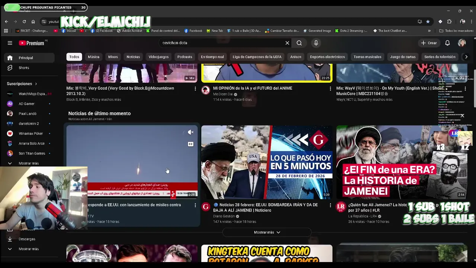Open WatchMojo Español subscription channel
Viewport: 476px width, 268px height.
pos(29,94)
